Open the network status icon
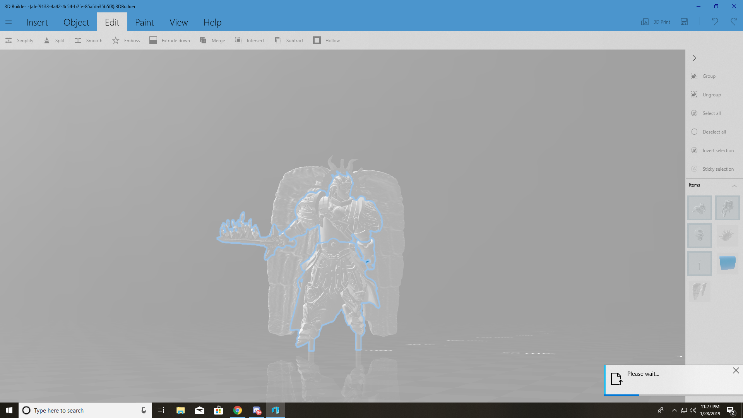 coord(684,410)
